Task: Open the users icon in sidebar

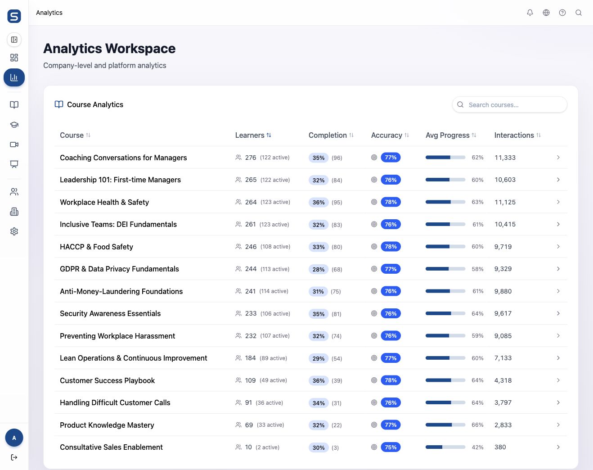Action: [x=14, y=192]
